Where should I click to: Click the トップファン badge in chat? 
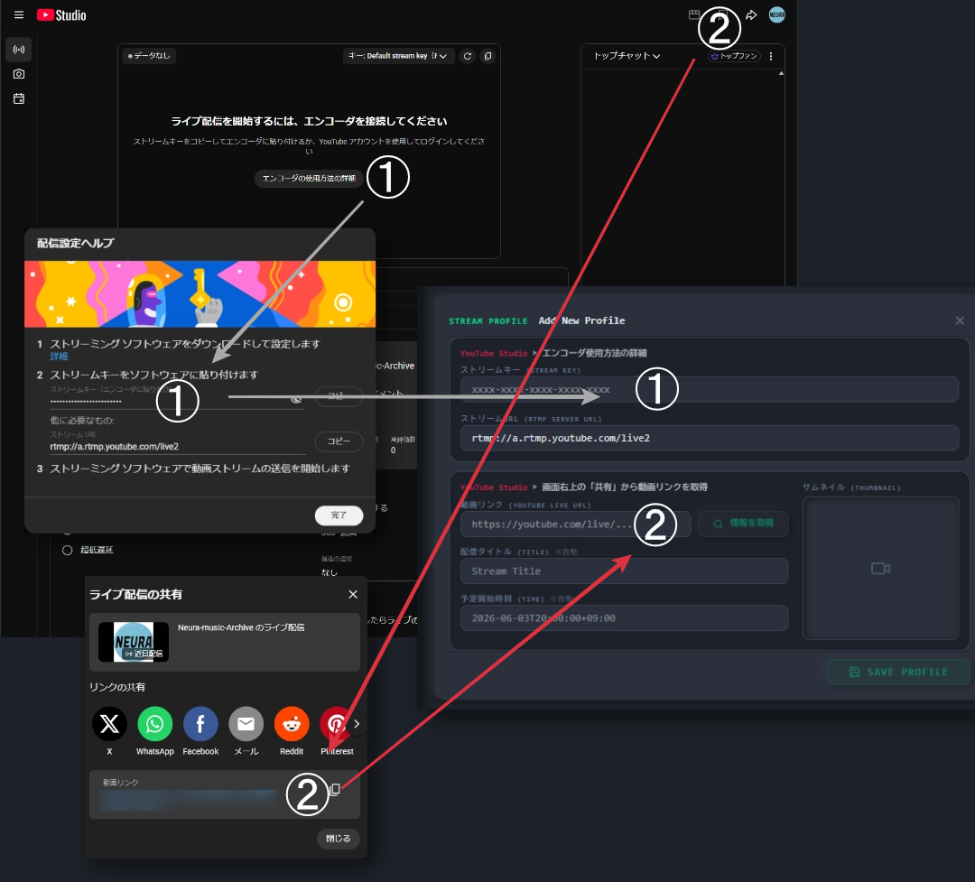[x=734, y=56]
